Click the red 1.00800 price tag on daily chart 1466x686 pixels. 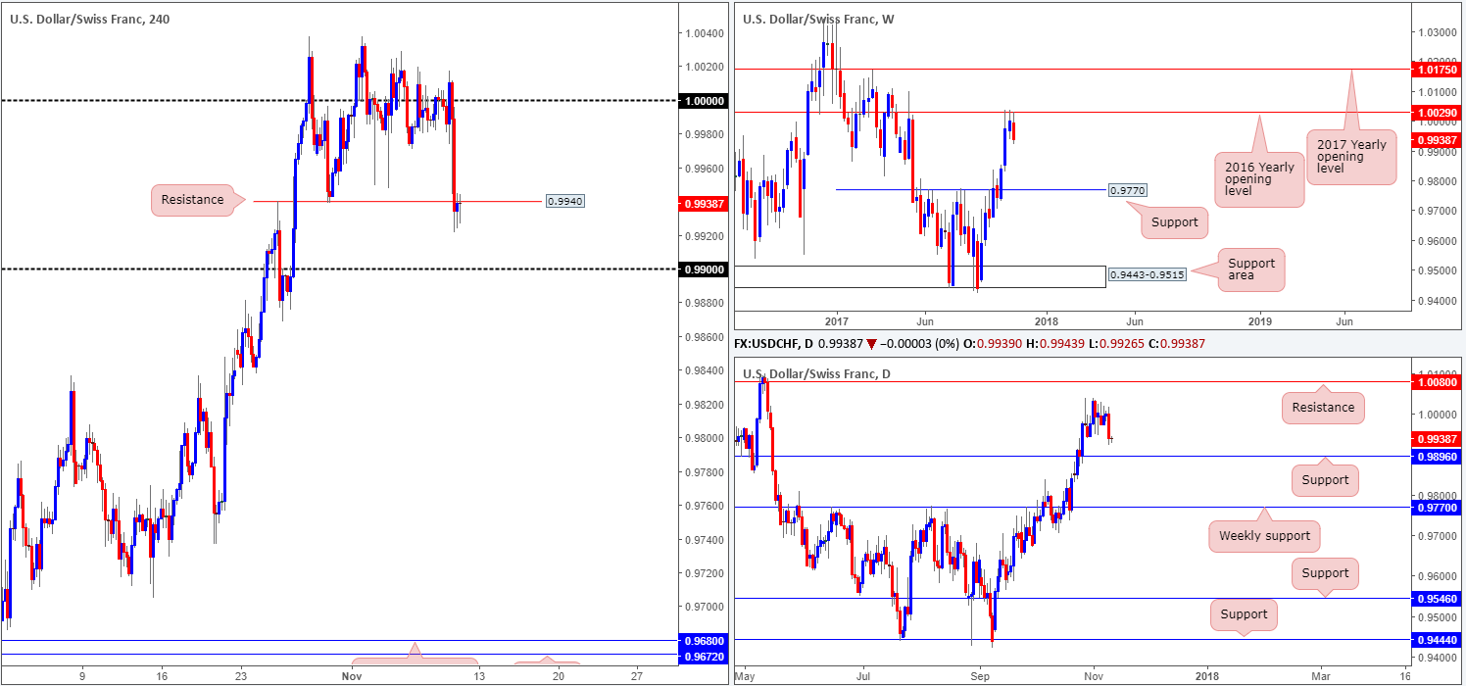[1435, 382]
